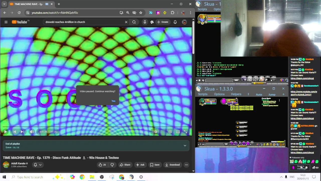Install app icon in the address bar

coord(121,13)
